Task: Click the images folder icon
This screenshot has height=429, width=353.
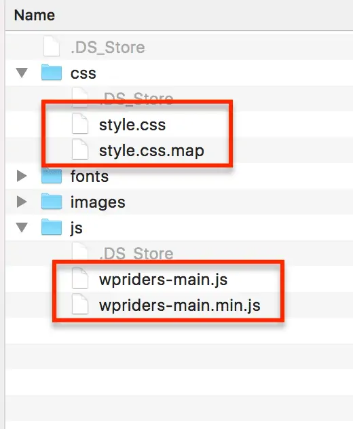Action: pyautogui.click(x=52, y=202)
